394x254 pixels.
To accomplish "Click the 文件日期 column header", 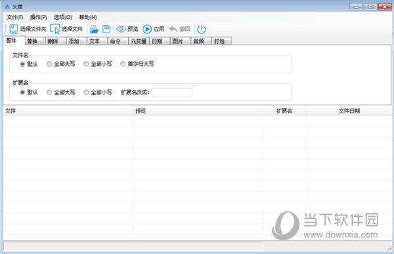I will coord(349,111).
